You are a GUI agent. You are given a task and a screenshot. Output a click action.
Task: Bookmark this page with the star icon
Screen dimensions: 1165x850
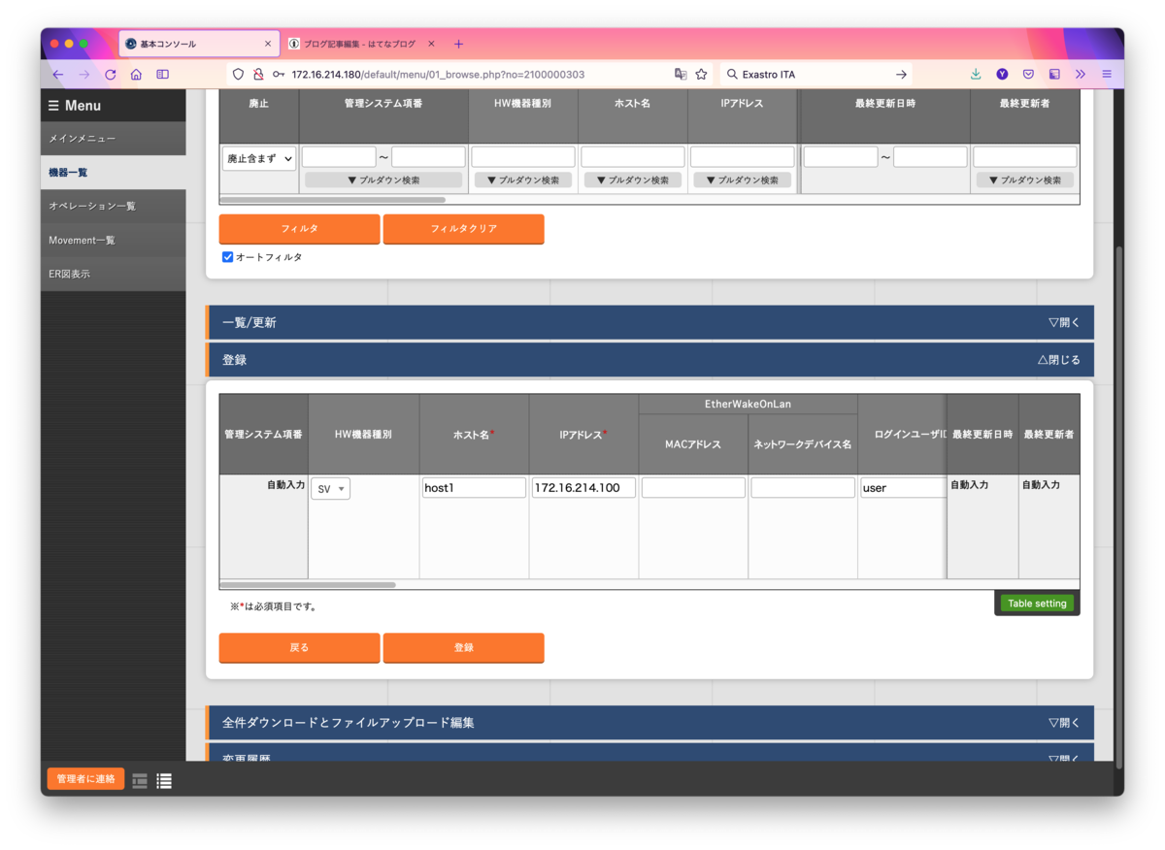pyautogui.click(x=701, y=74)
